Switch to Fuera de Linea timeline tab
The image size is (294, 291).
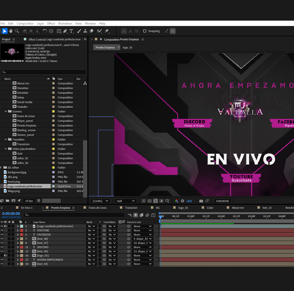tap(97, 207)
